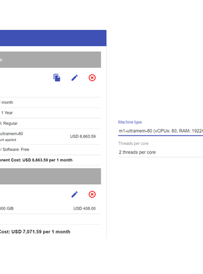The width and height of the screenshot is (203, 274).
Task: Remove the ultramem-80 instance from estimate
Action: click(92, 78)
